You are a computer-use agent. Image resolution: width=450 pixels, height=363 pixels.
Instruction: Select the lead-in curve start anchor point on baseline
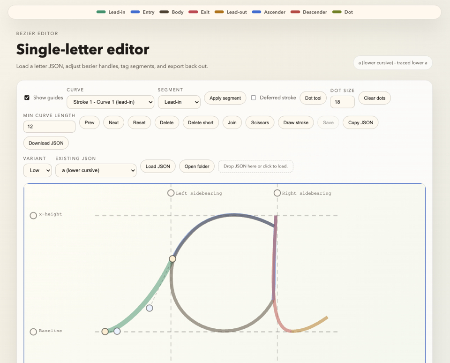point(105,332)
